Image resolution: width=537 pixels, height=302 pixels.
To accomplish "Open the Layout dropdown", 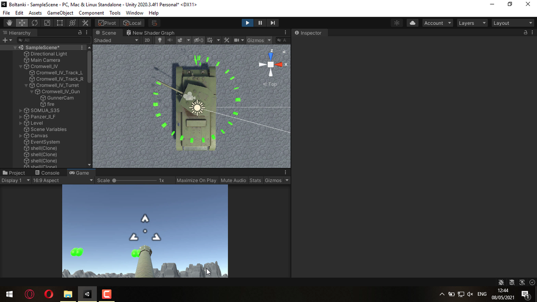I will 512,23.
